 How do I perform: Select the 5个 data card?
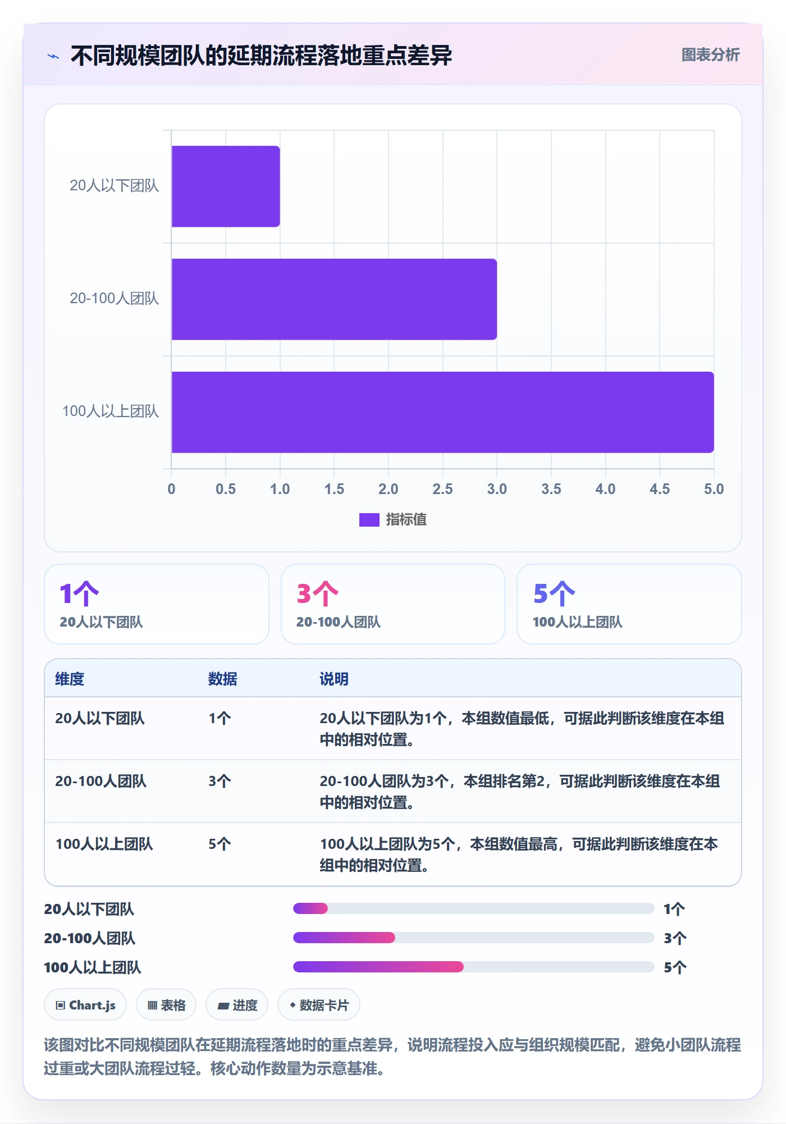click(629, 604)
